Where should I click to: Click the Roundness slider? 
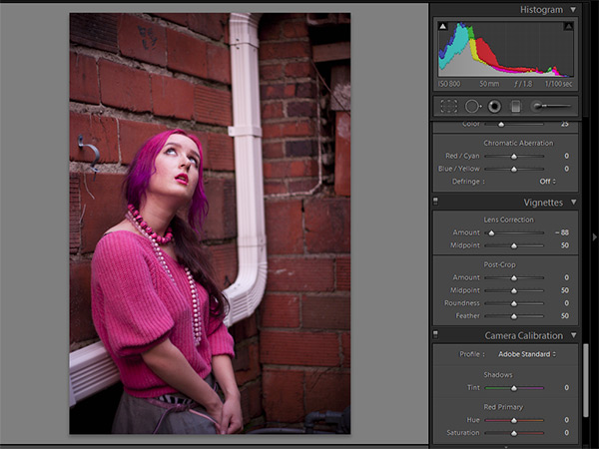click(514, 303)
